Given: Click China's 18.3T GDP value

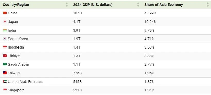Looking at the screenshot, I should [77, 13].
